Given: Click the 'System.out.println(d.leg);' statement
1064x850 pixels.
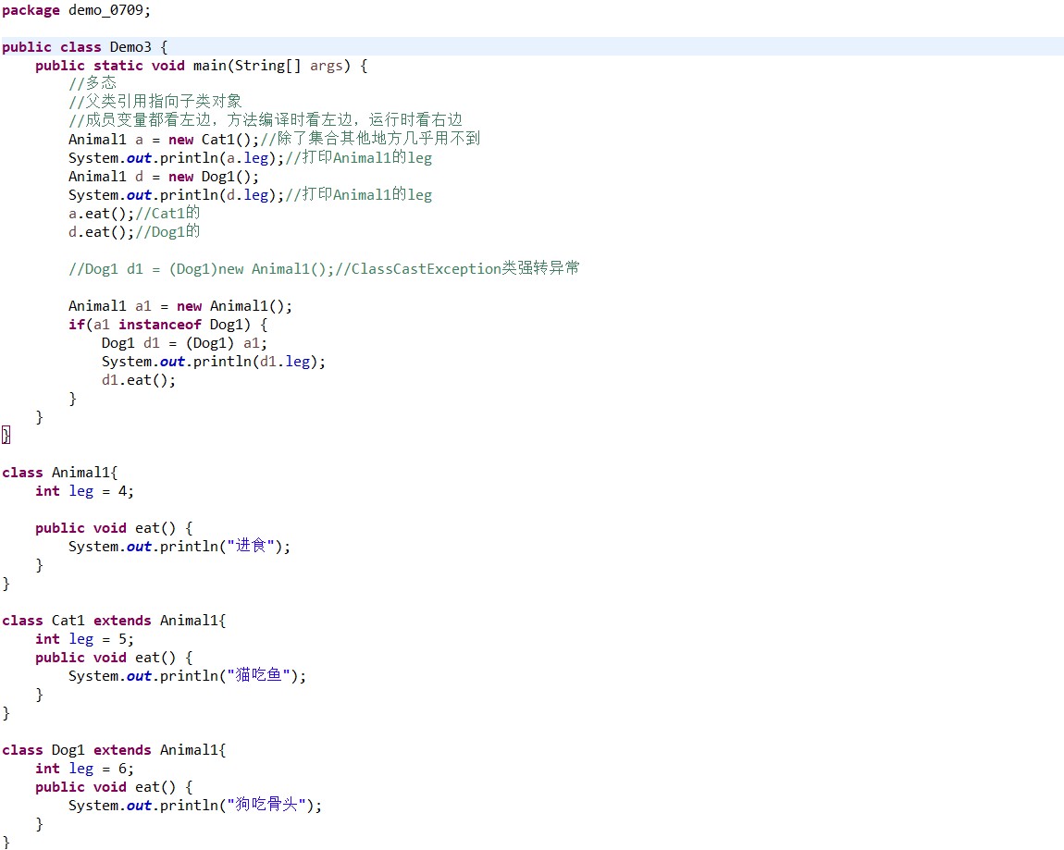Looking at the screenshot, I should tap(177, 195).
